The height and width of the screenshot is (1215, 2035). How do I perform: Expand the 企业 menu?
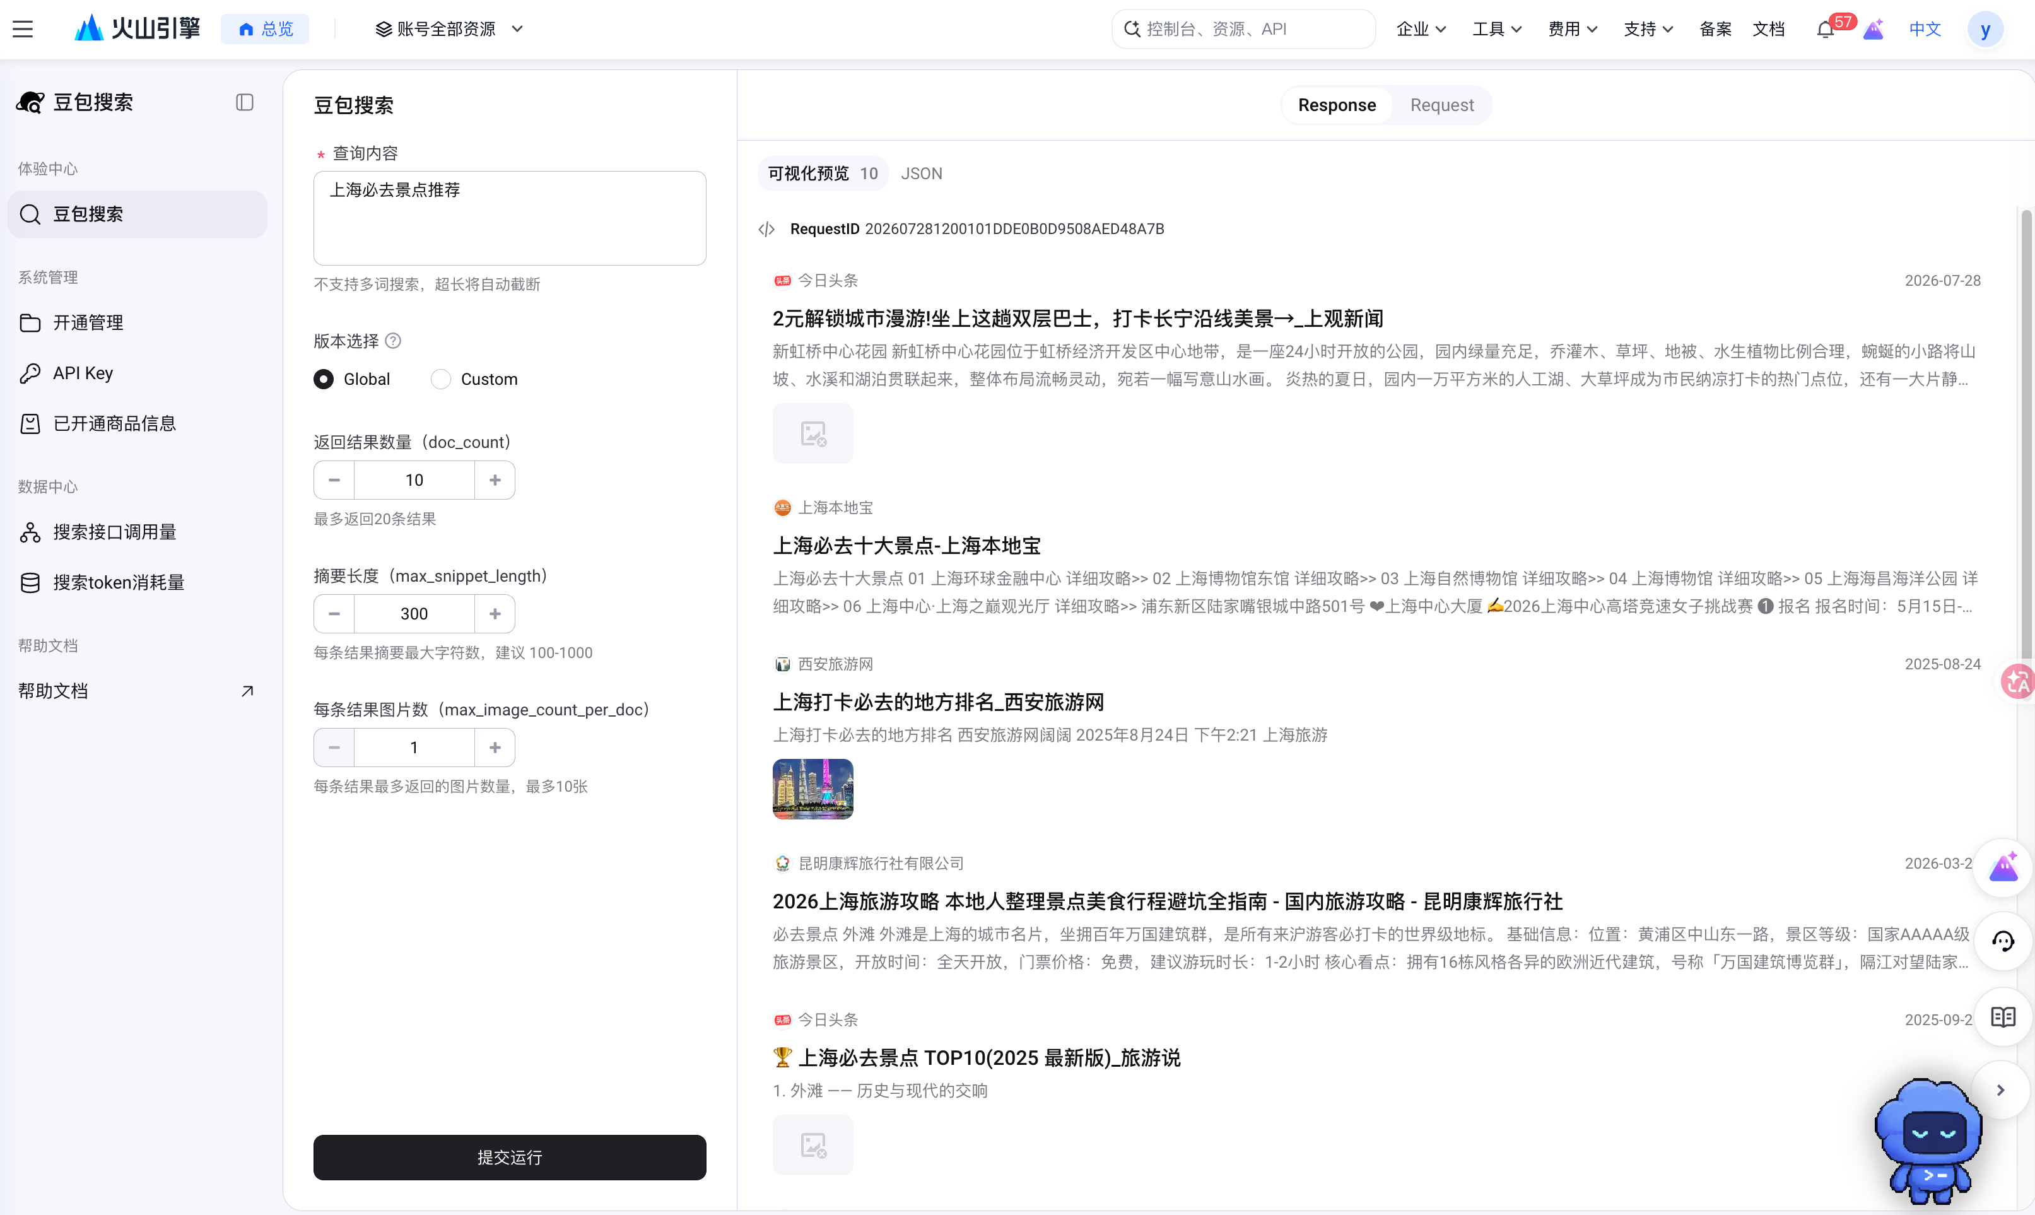1421,30
